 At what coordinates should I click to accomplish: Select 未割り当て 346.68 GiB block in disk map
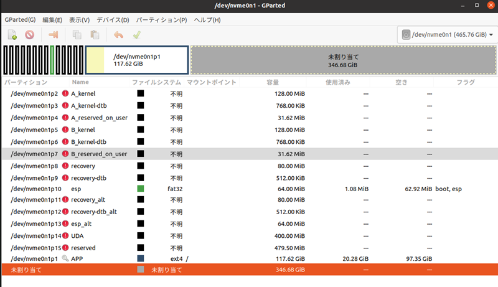click(344, 60)
